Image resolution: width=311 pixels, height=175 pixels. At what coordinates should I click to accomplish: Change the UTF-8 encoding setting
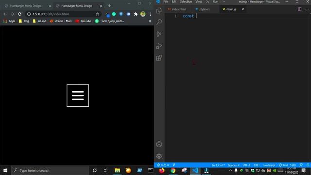[x=246, y=165]
